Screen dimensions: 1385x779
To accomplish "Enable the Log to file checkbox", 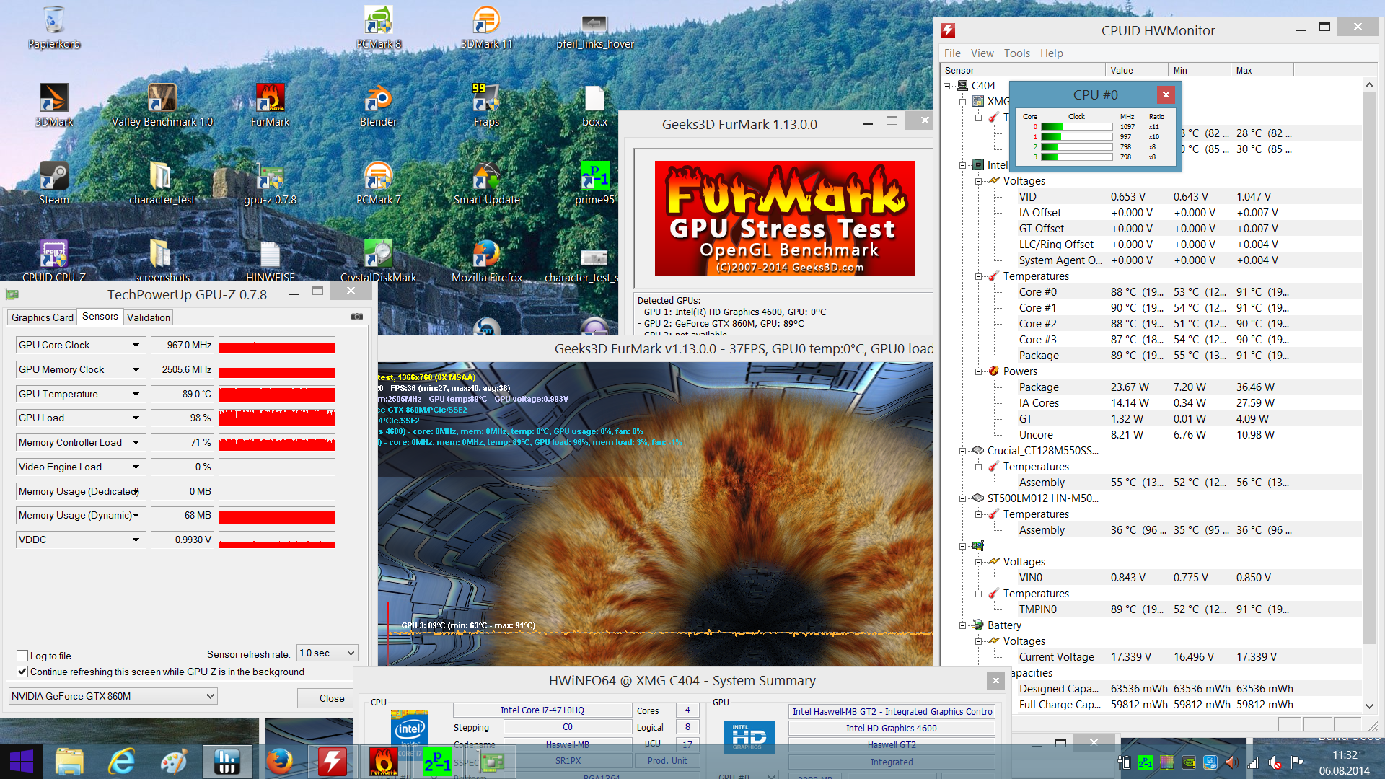I will point(22,656).
